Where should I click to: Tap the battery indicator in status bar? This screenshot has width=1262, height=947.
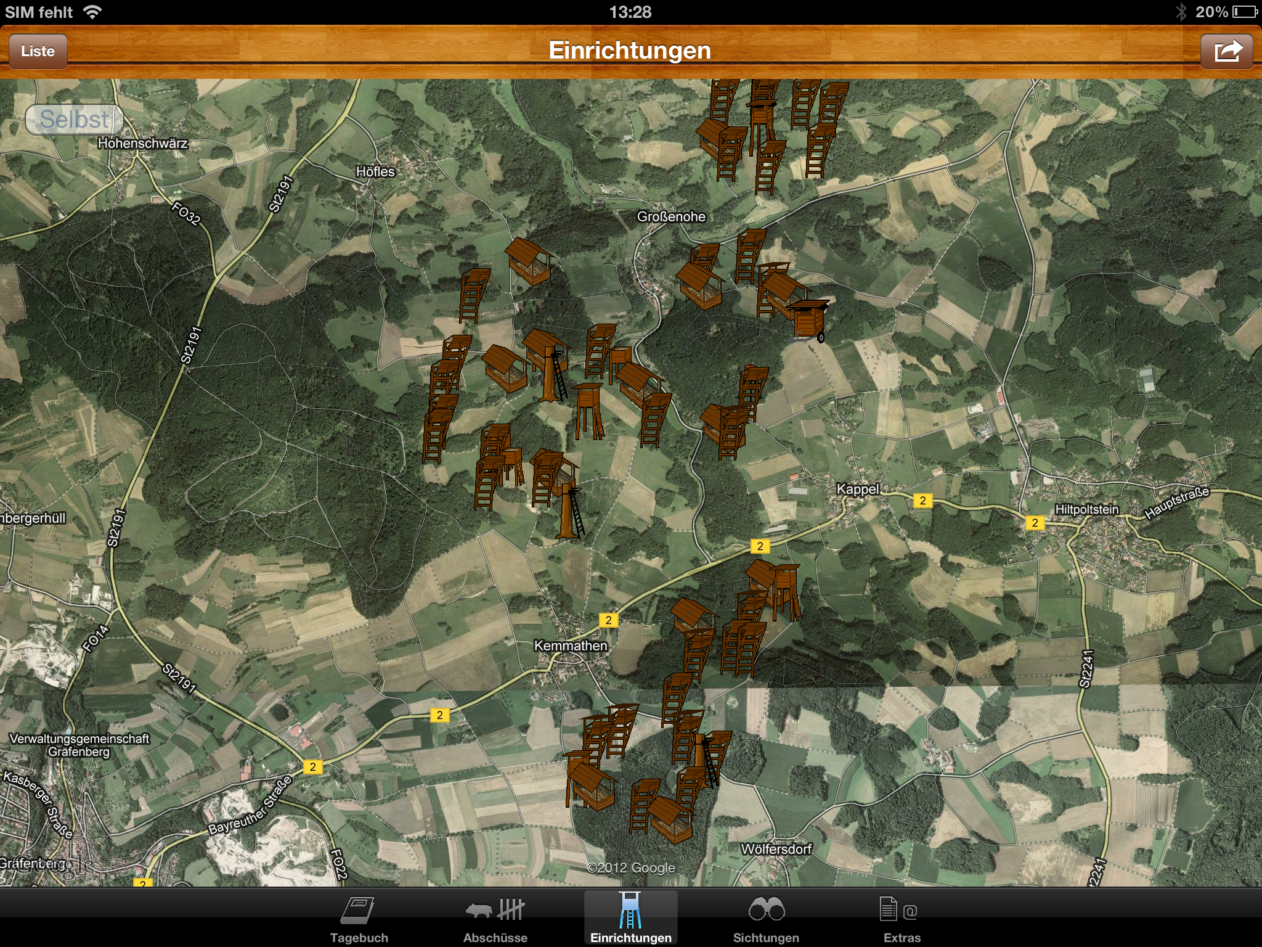(x=1245, y=12)
